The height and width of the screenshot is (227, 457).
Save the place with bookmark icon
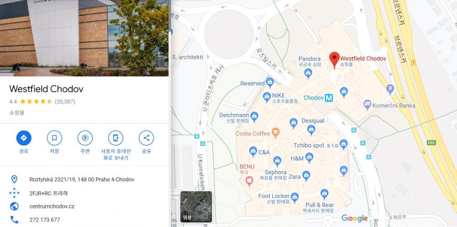pos(54,138)
